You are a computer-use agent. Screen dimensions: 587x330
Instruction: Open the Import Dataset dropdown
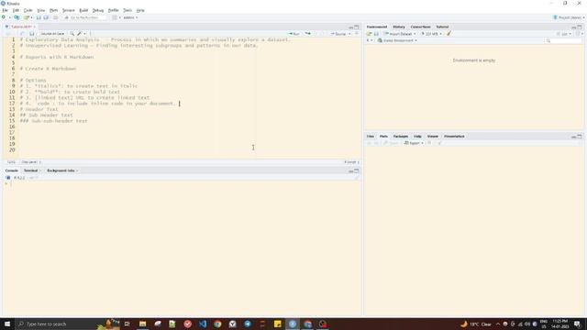(x=400, y=34)
